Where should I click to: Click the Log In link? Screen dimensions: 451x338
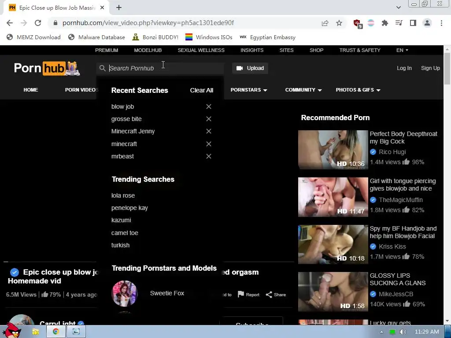(404, 68)
